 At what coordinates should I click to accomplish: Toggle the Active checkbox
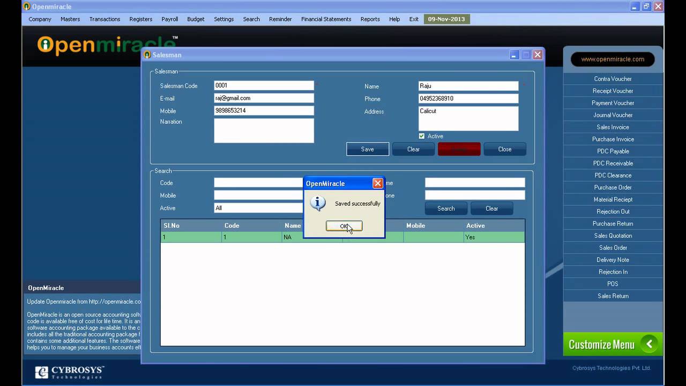tap(422, 136)
